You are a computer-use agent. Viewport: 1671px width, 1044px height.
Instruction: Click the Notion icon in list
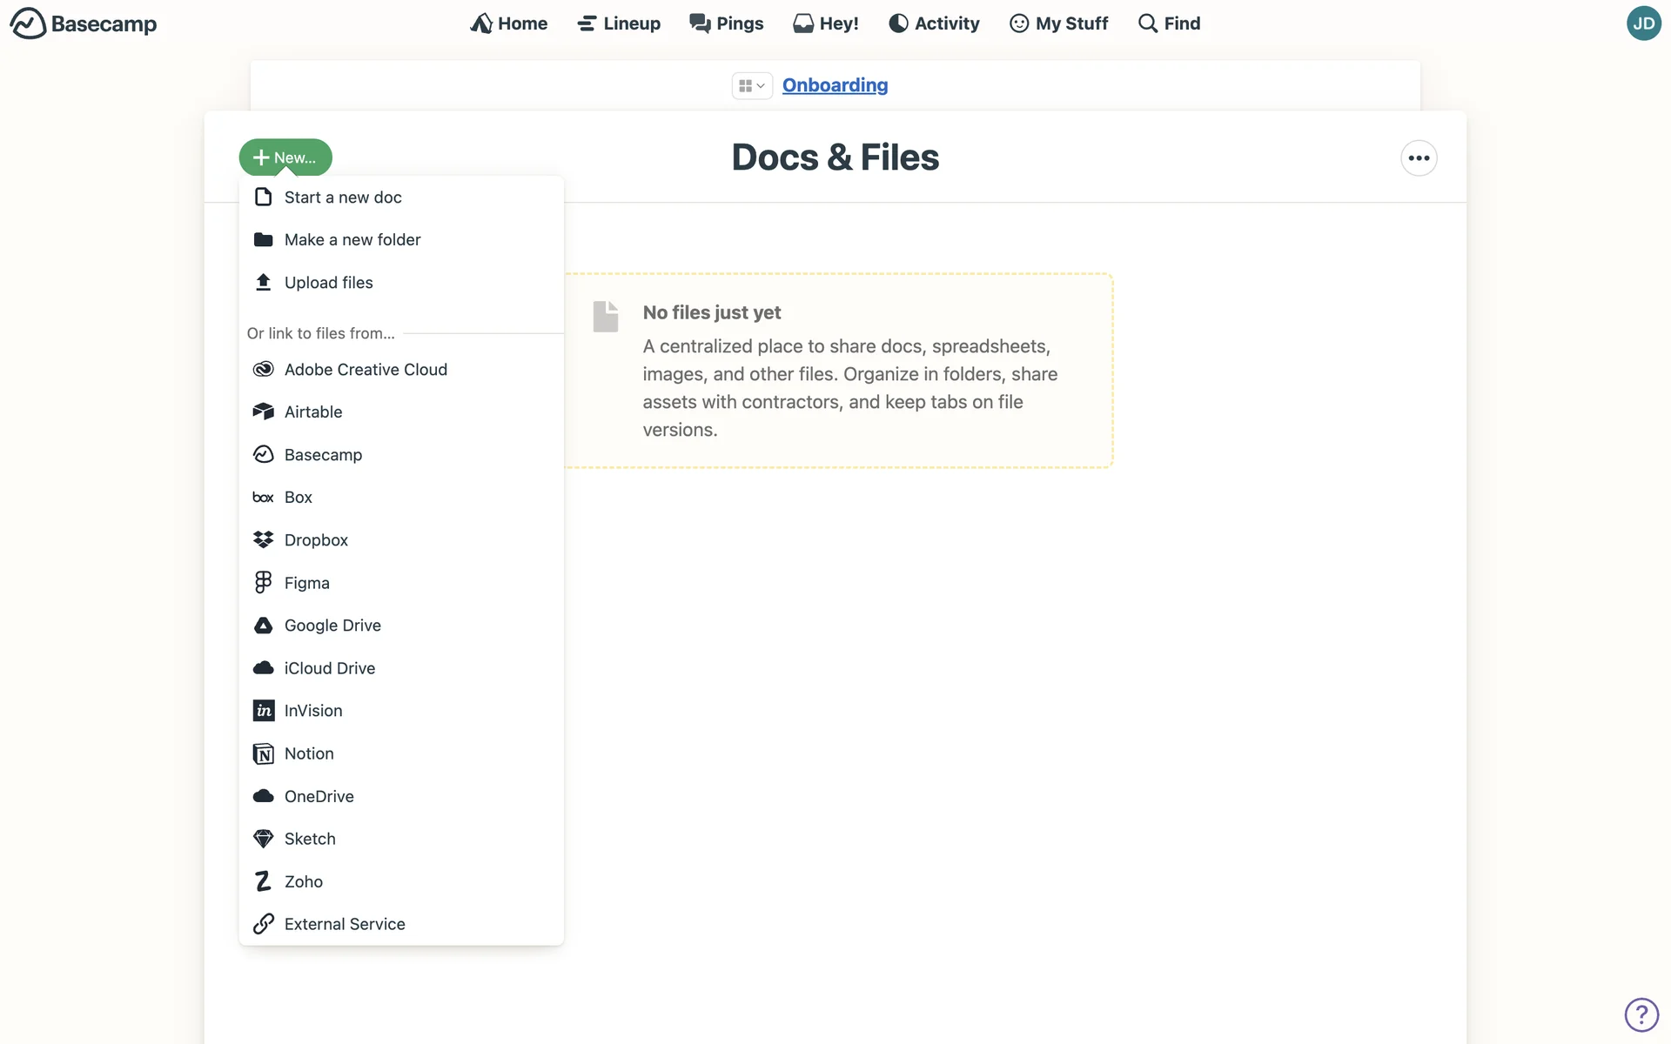coord(263,753)
